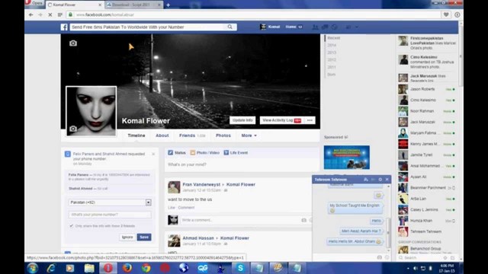Open chat options gear in Tehreem chat
The height and width of the screenshot is (274, 488).
[x=380, y=180]
